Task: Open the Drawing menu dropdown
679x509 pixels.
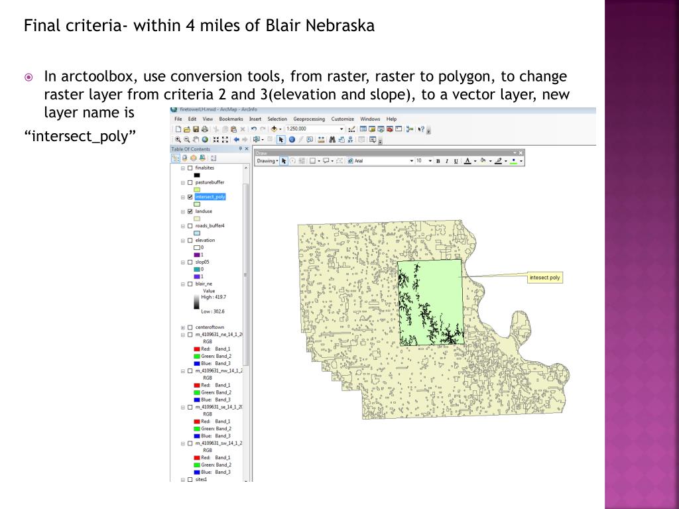Action: (267, 161)
